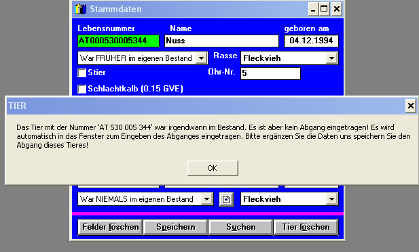Click the geboren am date field
This screenshot has width=419, height=252.
coord(311,41)
